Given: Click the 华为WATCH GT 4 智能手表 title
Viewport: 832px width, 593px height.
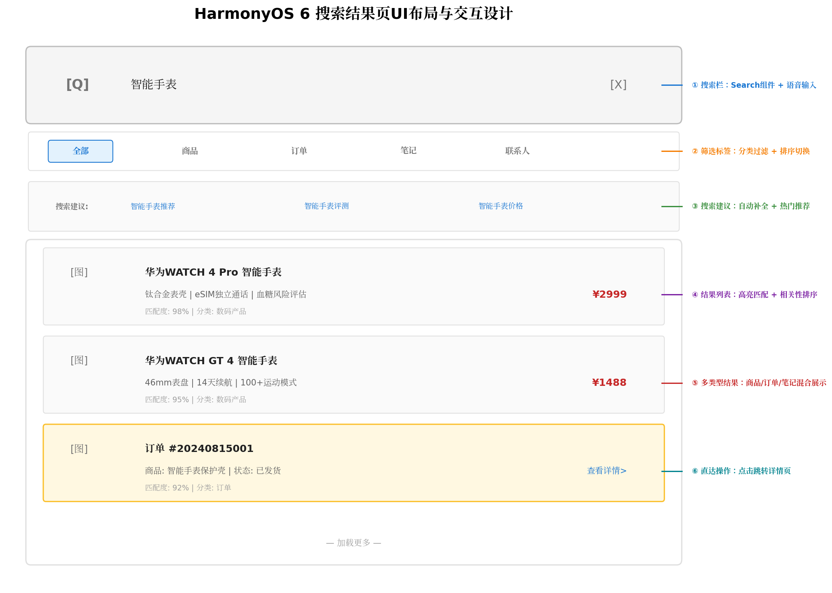Looking at the screenshot, I should [x=211, y=361].
